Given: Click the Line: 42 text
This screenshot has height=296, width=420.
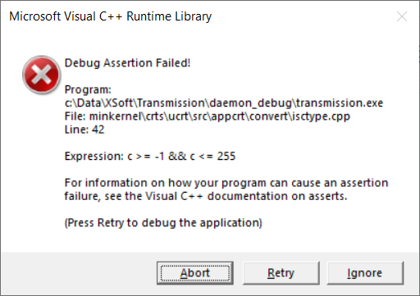Looking at the screenshot, I should [84, 130].
